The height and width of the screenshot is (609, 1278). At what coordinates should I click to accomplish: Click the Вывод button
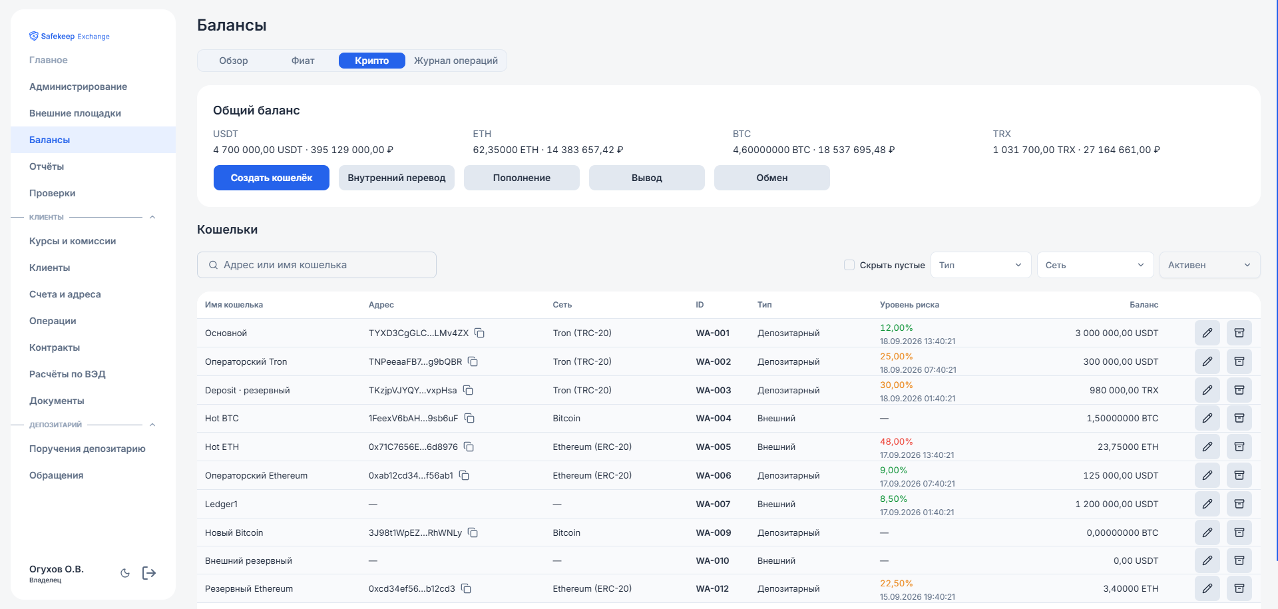(647, 178)
